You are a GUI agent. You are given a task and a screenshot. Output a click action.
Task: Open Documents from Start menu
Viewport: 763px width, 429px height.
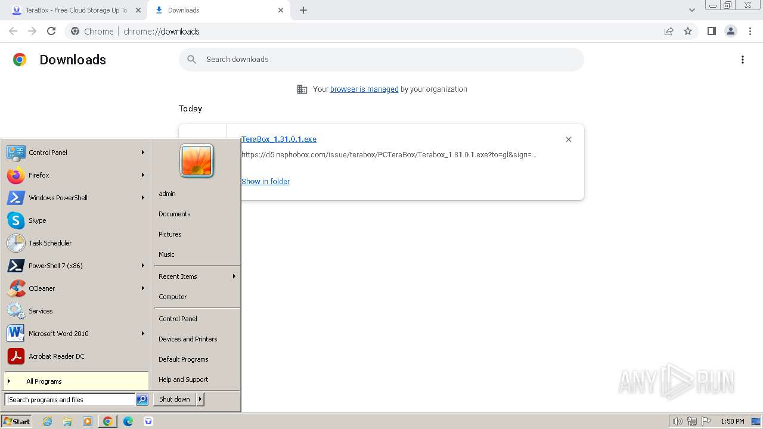pyautogui.click(x=197, y=214)
